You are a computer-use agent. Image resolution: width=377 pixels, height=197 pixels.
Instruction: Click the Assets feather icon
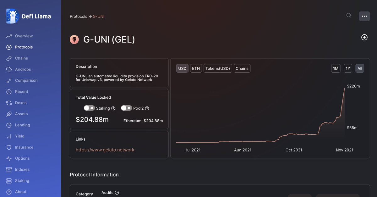pos(9,114)
